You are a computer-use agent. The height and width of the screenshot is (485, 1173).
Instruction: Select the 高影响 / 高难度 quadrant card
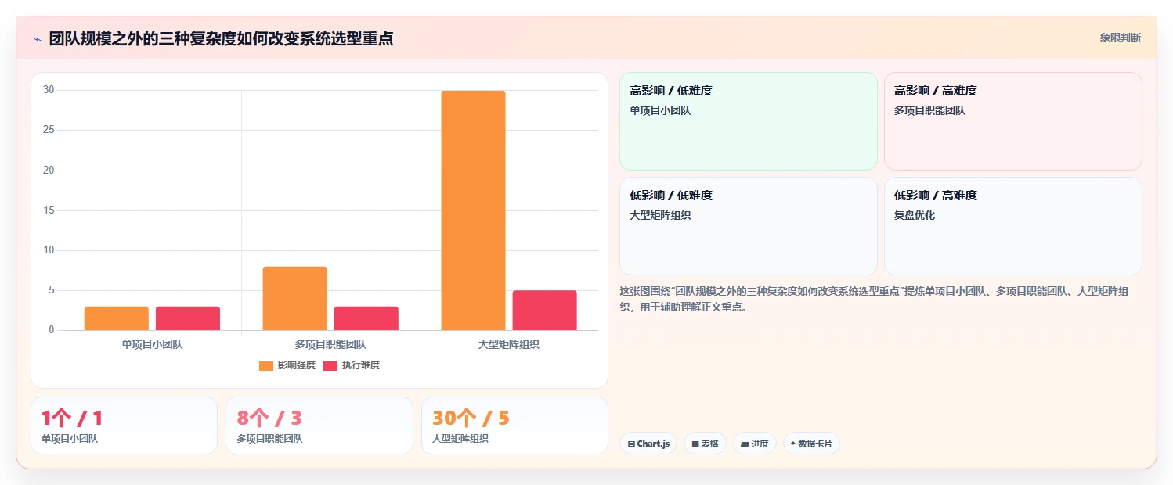coord(1012,121)
